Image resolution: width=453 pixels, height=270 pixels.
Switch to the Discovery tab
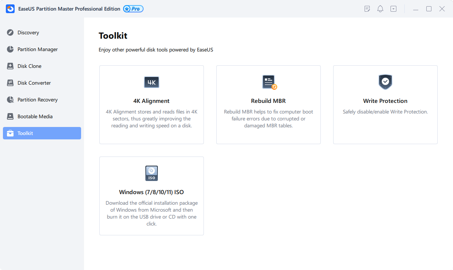click(28, 32)
